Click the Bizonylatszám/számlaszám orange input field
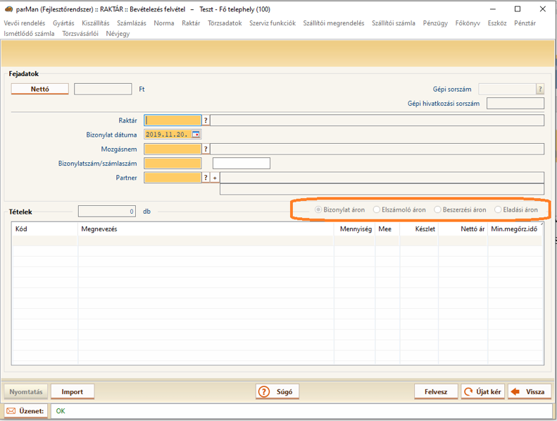Viewport: 557px width, 421px height. coord(173,164)
